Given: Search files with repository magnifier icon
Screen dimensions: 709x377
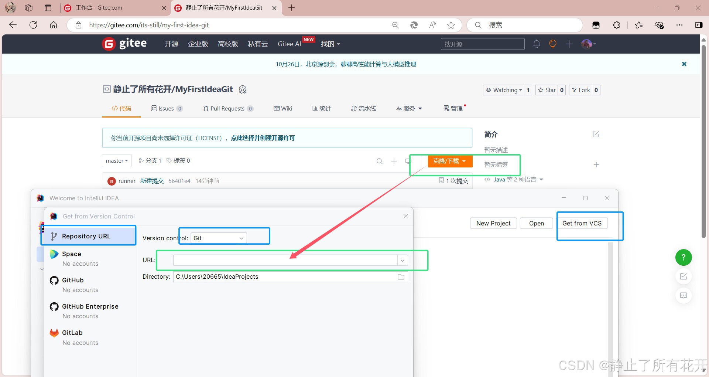Looking at the screenshot, I should tap(379, 161).
